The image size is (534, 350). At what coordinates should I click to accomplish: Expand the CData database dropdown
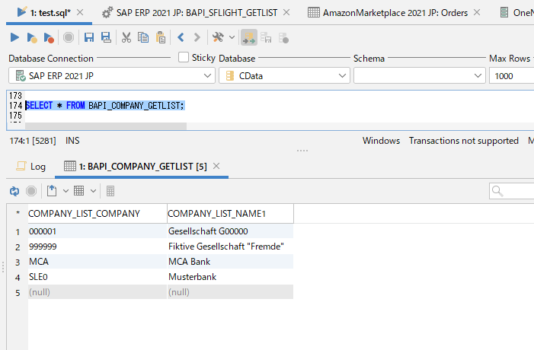[x=283, y=76]
